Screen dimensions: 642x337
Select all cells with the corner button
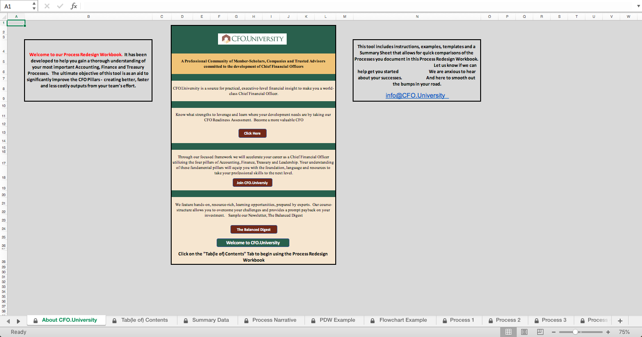pyautogui.click(x=4, y=16)
